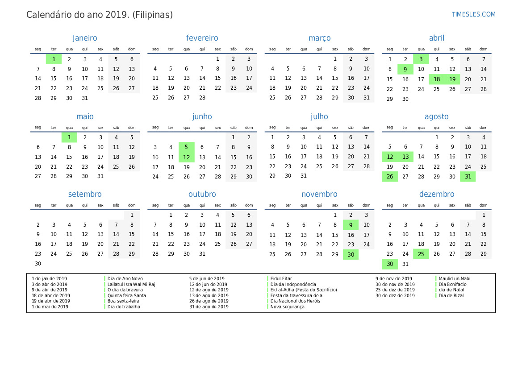Viewport: 522px width, 369px height.
Task: Select highlighted day 1 in maio
Action: (69, 137)
